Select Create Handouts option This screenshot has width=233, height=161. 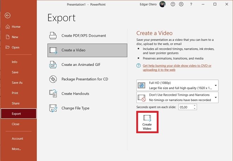coord(87,94)
